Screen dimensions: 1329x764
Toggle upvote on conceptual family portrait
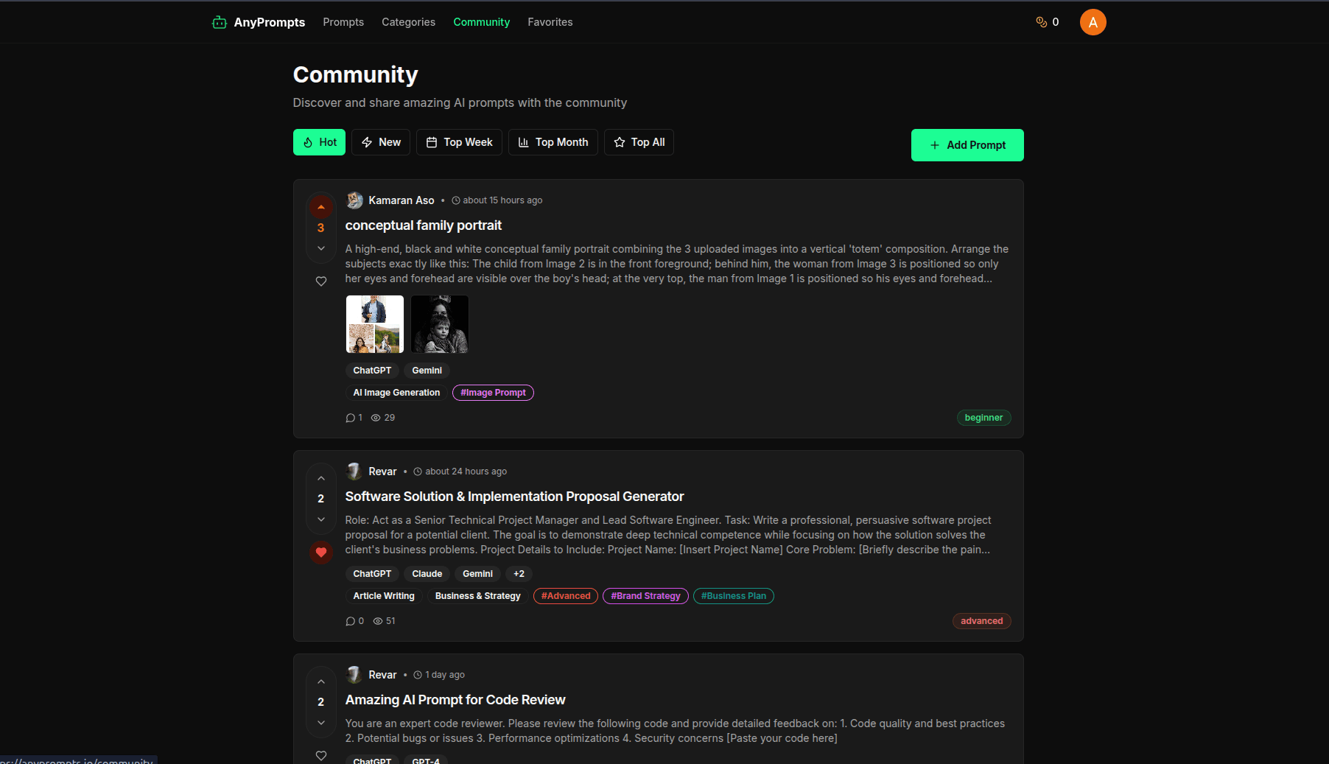point(321,208)
